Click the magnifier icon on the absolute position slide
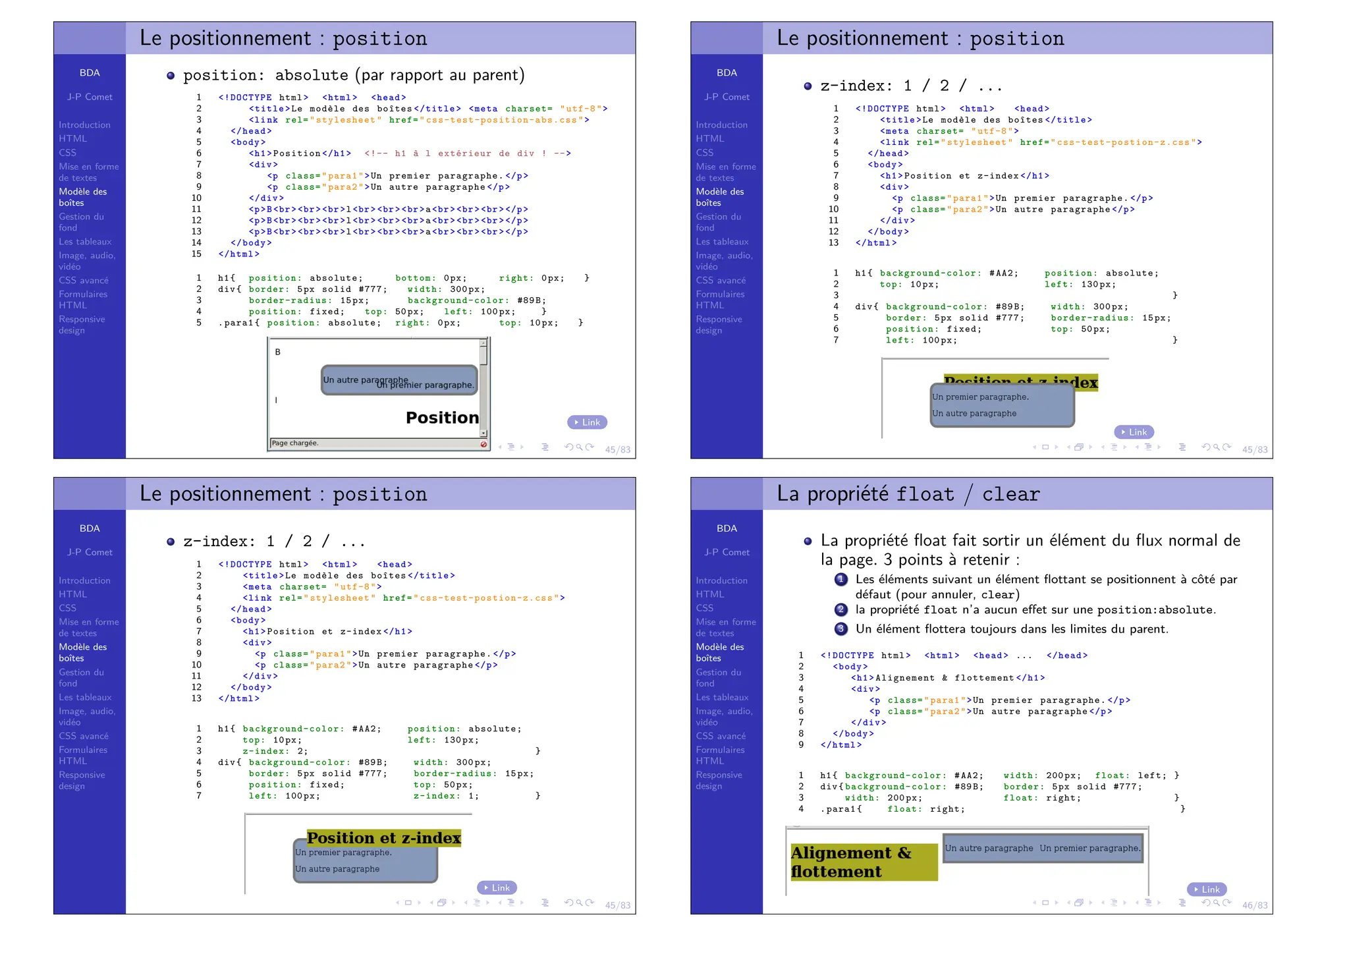Image resolution: width=1349 pixels, height=954 pixels. pos(579,447)
